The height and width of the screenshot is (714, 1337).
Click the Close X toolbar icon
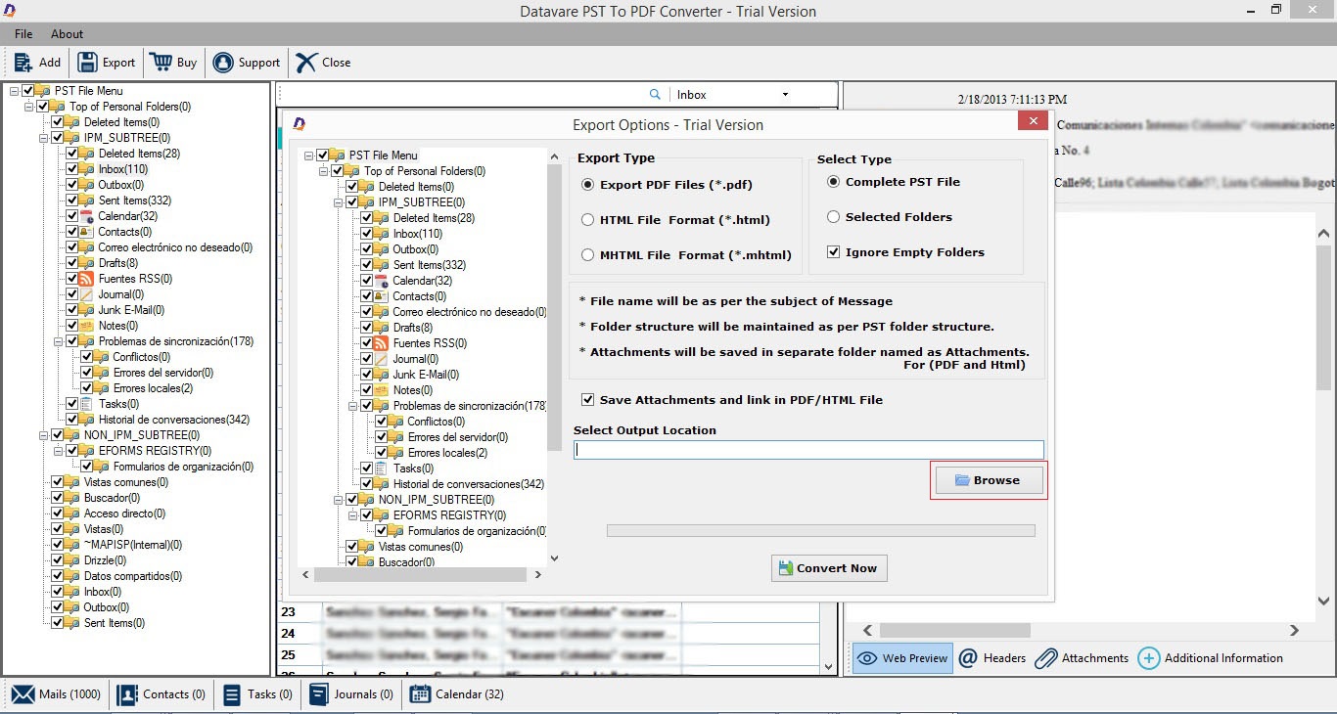click(306, 63)
